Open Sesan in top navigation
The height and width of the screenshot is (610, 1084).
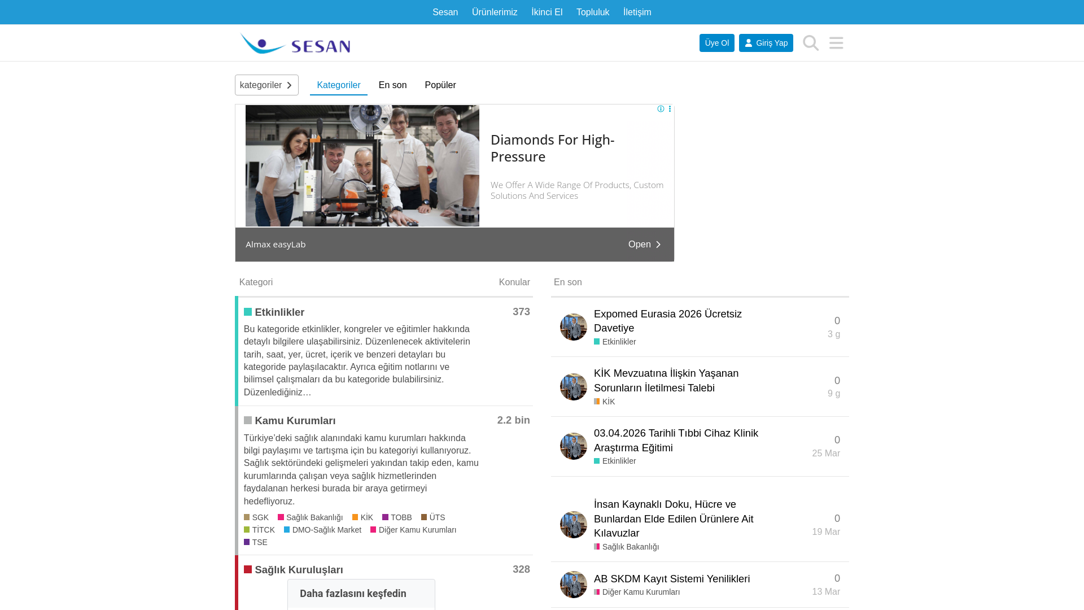click(x=445, y=12)
